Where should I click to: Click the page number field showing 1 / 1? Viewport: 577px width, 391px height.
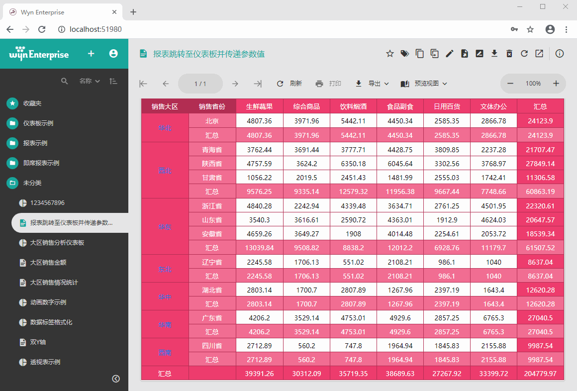[x=200, y=84]
